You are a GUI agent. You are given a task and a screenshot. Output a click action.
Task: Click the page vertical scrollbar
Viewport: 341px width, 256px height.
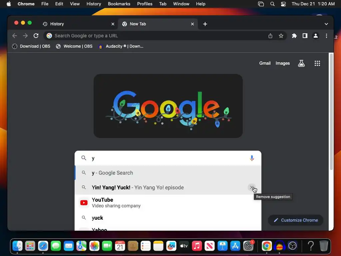tap(331, 111)
